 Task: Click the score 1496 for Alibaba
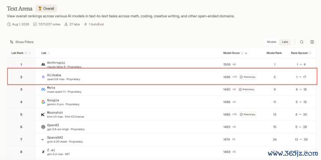point(227,77)
